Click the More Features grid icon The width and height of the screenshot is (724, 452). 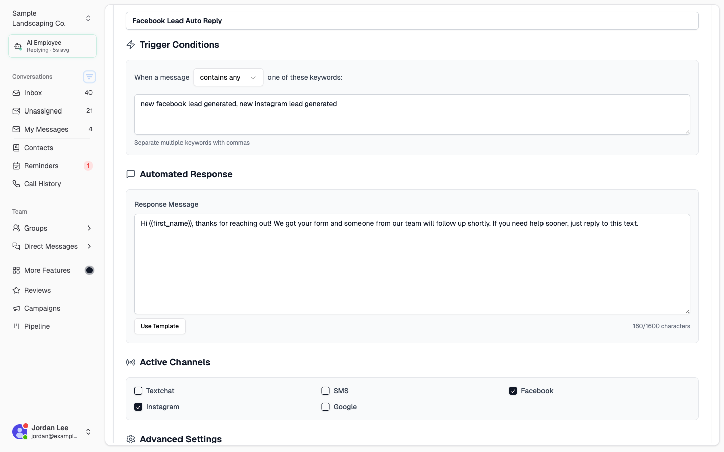pos(16,270)
